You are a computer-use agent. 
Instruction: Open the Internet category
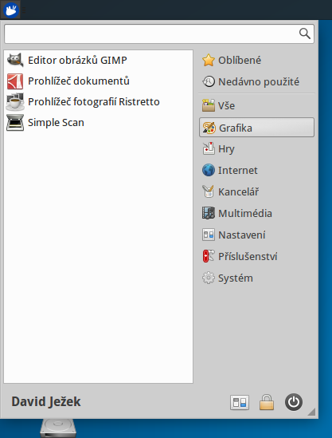pyautogui.click(x=256, y=170)
